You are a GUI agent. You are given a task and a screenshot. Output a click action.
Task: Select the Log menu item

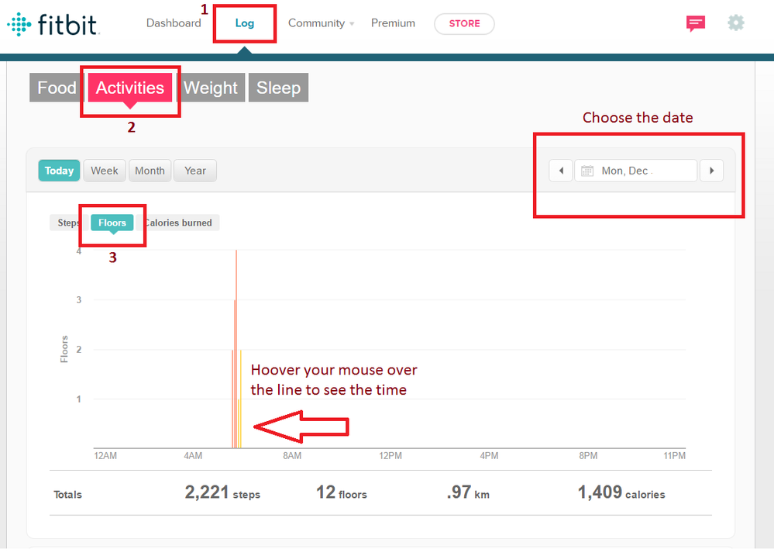[244, 23]
